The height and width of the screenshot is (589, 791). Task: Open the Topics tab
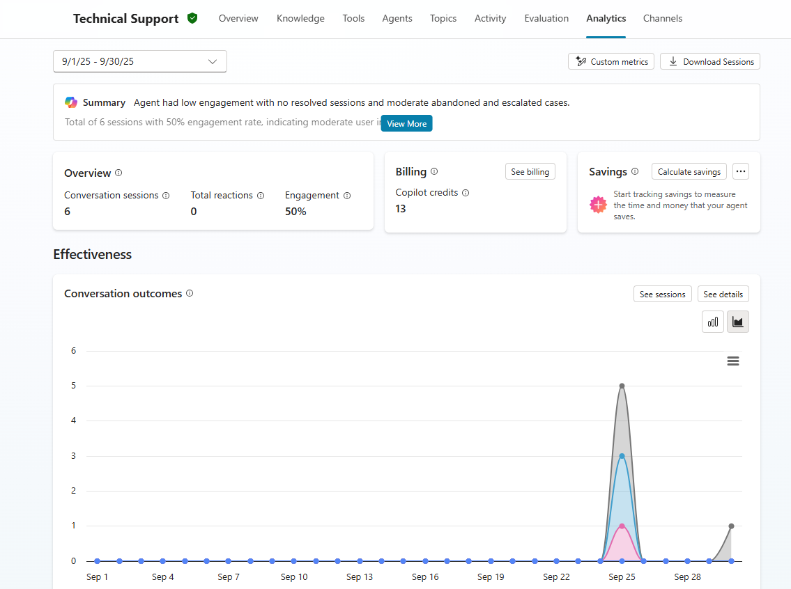click(443, 19)
